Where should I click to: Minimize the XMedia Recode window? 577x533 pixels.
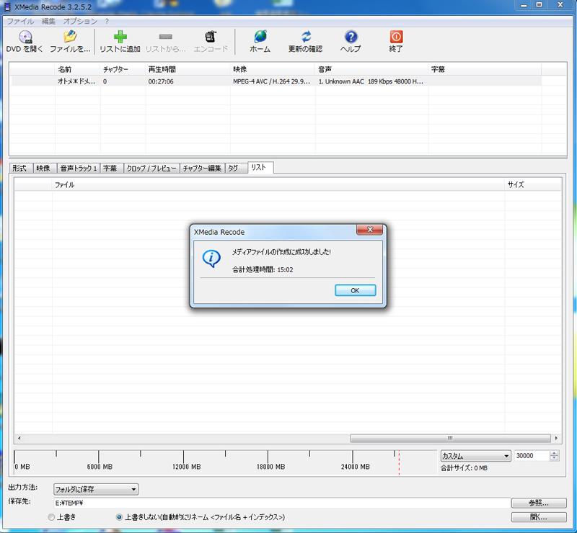click(524, 5)
